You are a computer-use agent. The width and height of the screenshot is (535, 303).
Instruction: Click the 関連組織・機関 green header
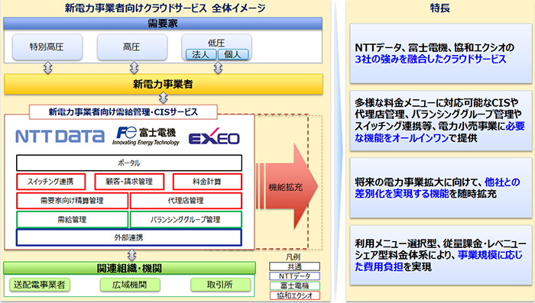(x=129, y=268)
